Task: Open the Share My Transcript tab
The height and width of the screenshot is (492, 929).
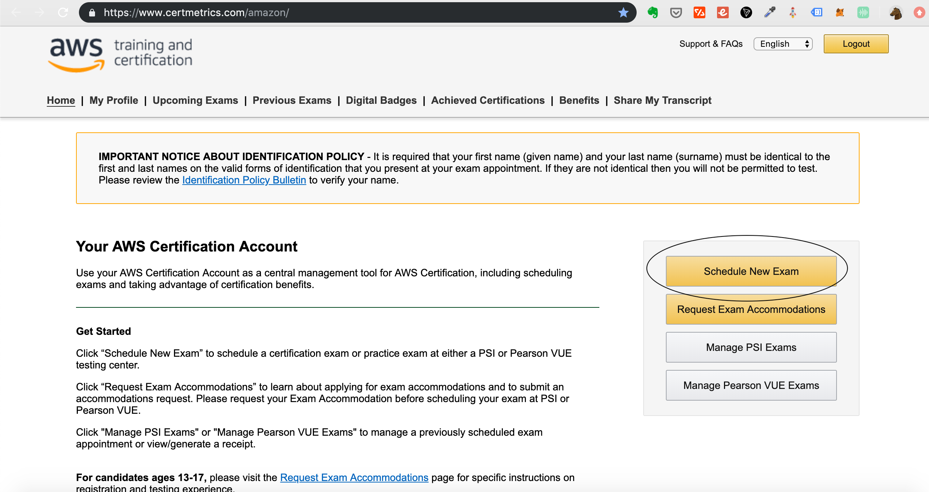Action: 663,100
